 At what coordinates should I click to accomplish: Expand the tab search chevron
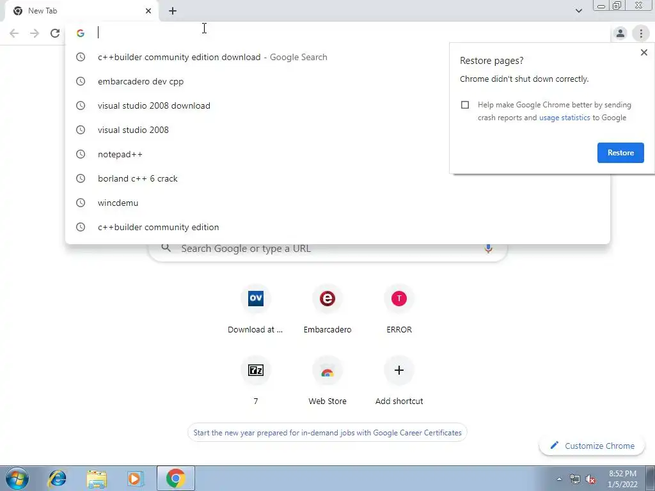(578, 11)
